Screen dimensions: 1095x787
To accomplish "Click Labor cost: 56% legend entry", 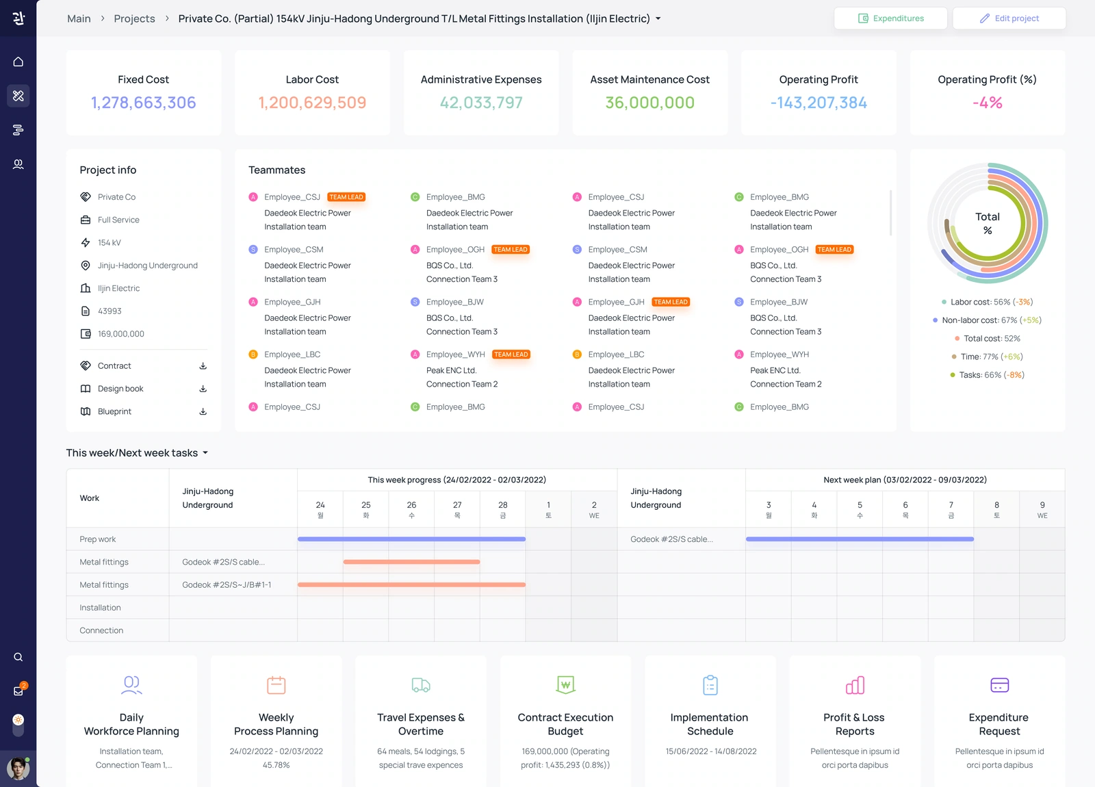I will pyautogui.click(x=988, y=302).
